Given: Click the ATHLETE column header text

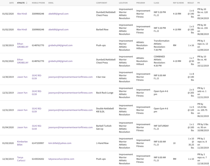Looking at the screenshot, I should [x=21, y=3].
